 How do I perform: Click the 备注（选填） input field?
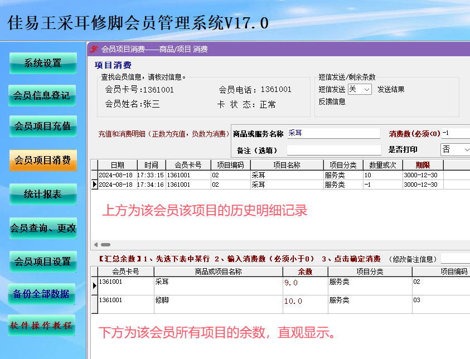[x=334, y=150]
